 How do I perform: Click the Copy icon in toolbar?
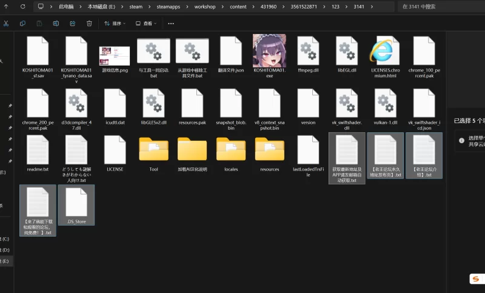click(22, 24)
